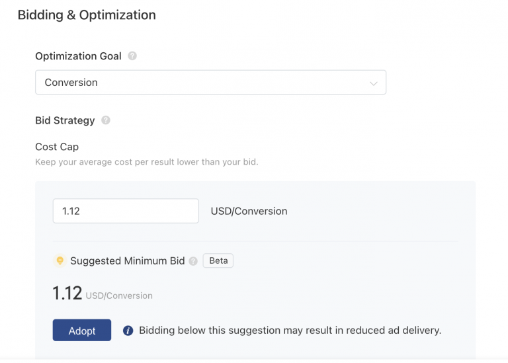Click the lightbulb suggestion icon
Image resolution: width=508 pixels, height=363 pixels.
point(60,261)
